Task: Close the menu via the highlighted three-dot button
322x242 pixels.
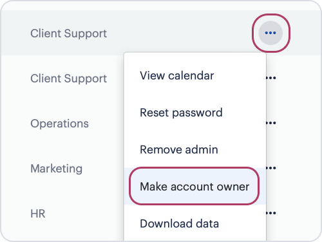Action: pyautogui.click(x=270, y=33)
